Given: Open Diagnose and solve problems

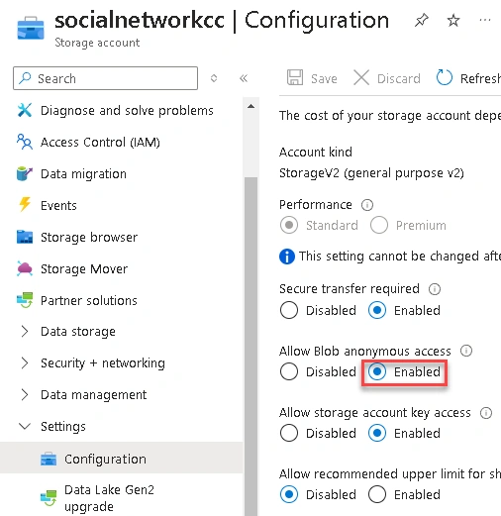Looking at the screenshot, I should click(x=127, y=111).
